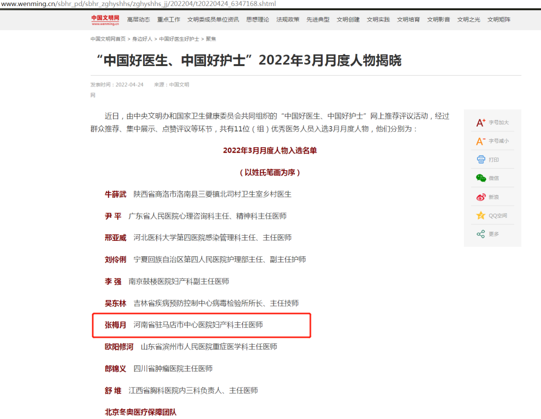Open the 重点工作 navigation menu item
Viewport: 541px width, 419px height.
[168, 20]
